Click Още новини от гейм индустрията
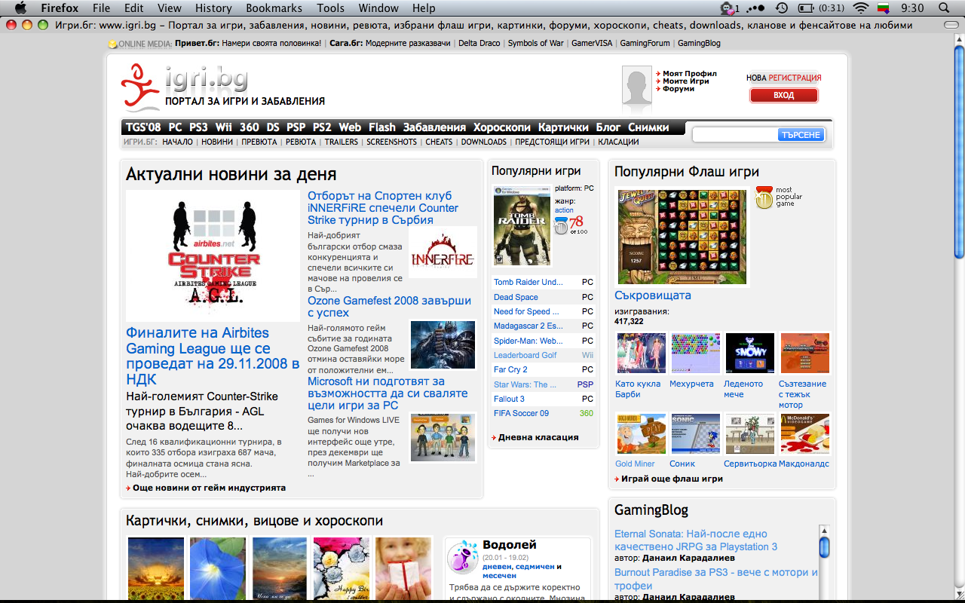The height and width of the screenshot is (603, 965). (x=209, y=488)
